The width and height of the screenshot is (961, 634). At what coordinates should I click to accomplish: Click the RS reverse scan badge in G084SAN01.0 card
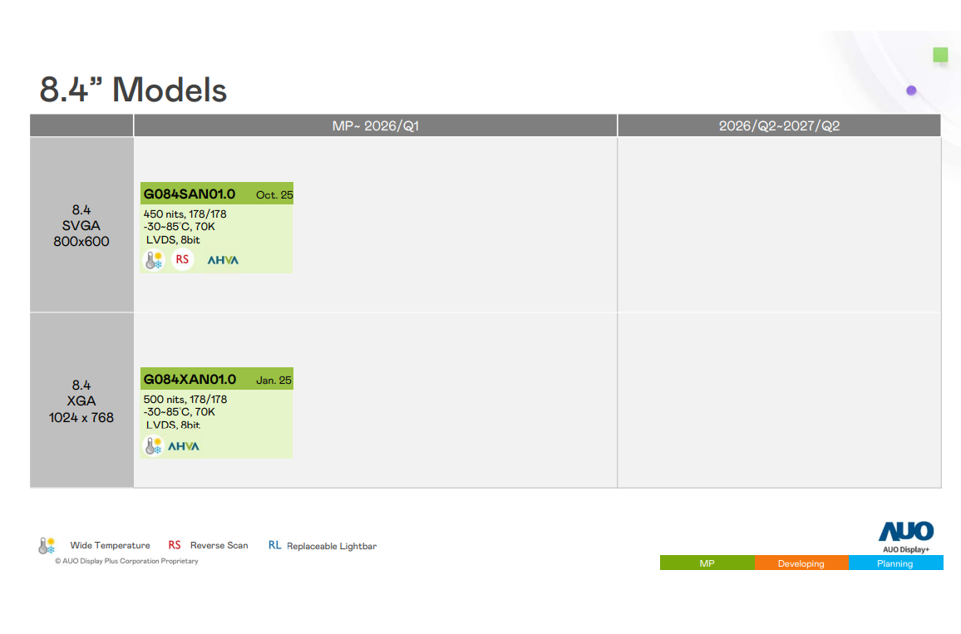[x=182, y=260]
